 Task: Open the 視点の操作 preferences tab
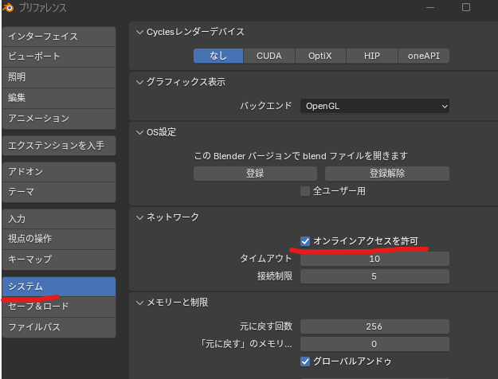click(59, 239)
